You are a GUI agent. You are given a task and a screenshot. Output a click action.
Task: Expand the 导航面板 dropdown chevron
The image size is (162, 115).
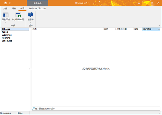point(6,22)
